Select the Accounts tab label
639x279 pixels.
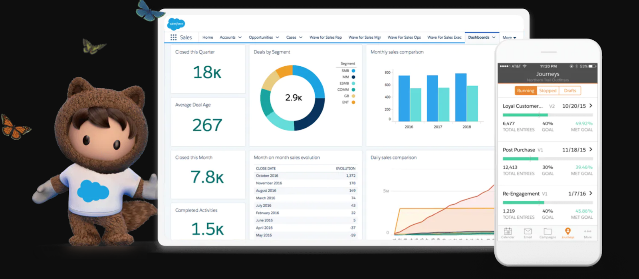[228, 38]
